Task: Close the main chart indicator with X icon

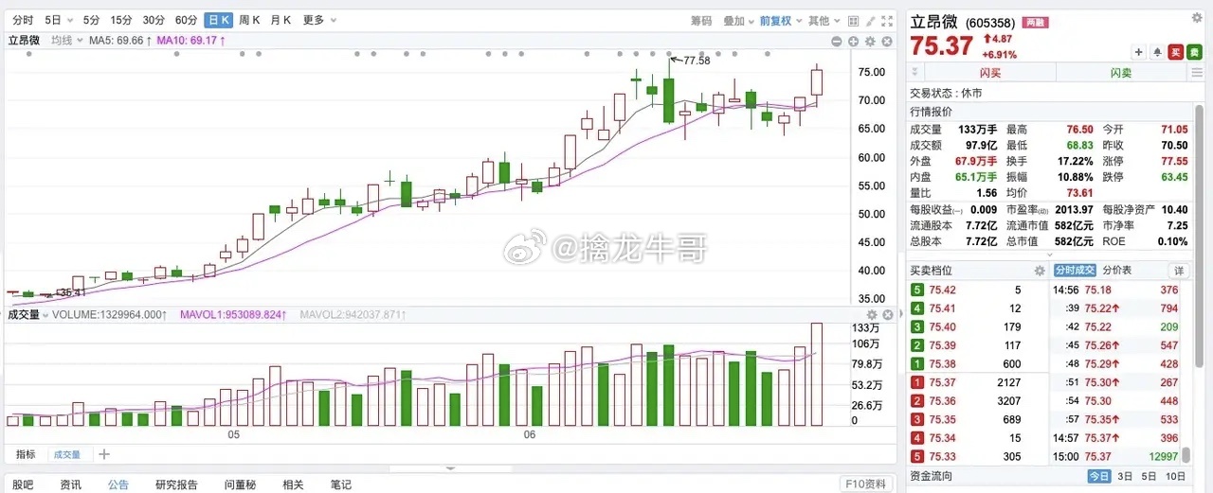Action: 887,42
